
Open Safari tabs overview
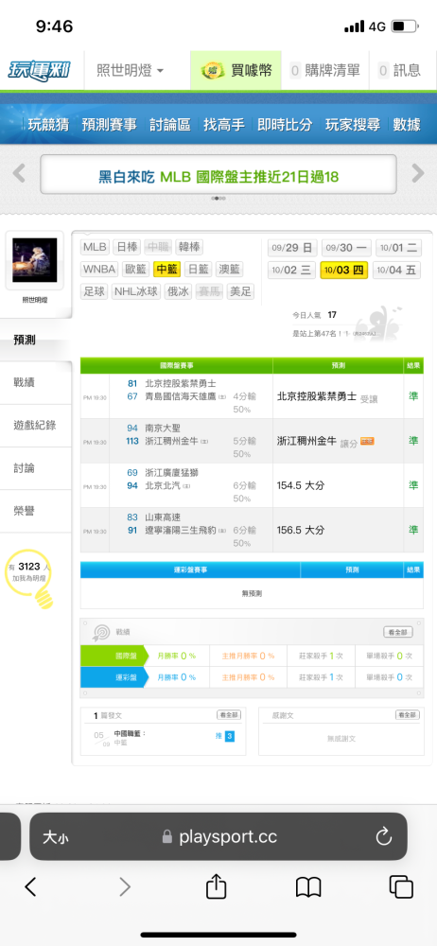tap(401, 887)
